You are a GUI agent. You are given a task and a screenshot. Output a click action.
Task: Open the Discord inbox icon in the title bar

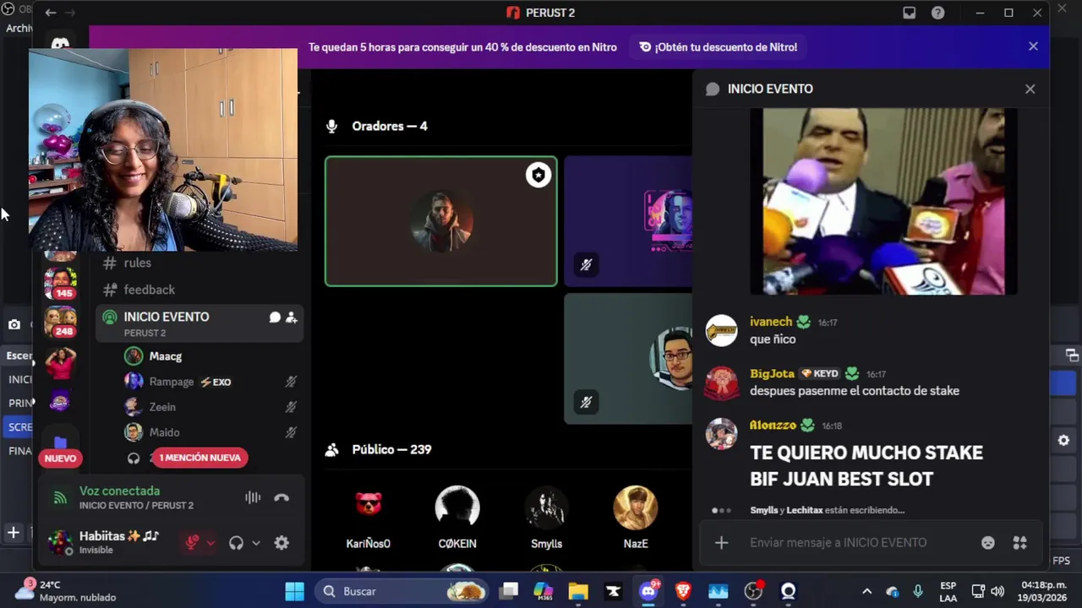909,13
